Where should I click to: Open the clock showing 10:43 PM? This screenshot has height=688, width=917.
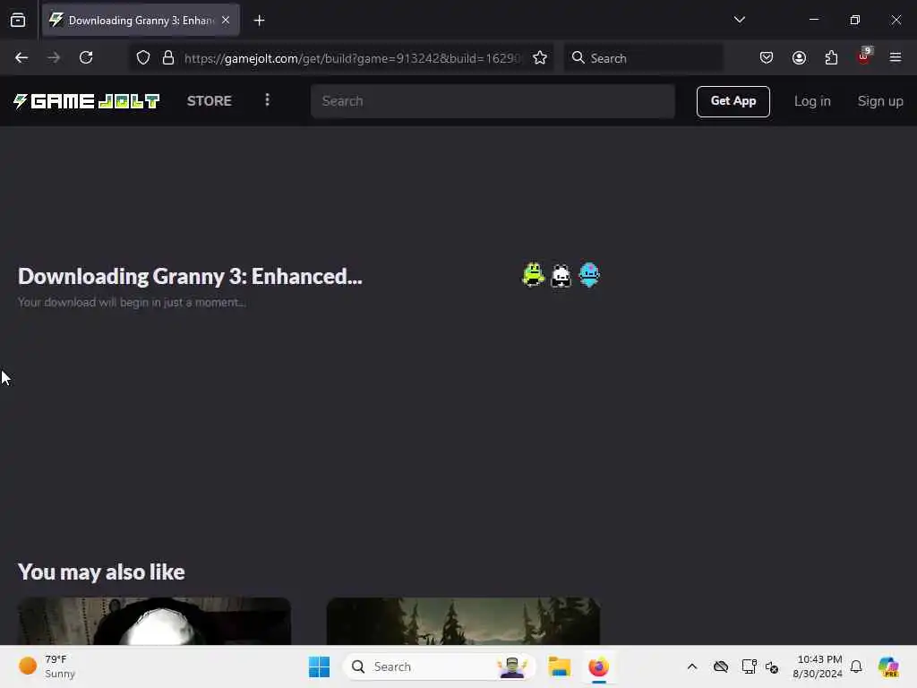click(818, 666)
